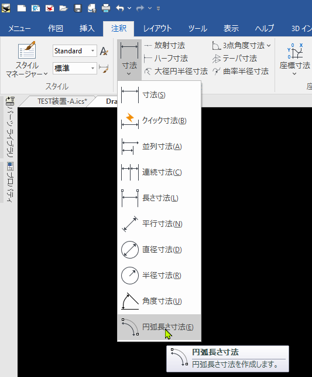The width and height of the screenshot is (312, 377).
Task: Choose クイック寸法(B) from the menu
Action: point(159,120)
